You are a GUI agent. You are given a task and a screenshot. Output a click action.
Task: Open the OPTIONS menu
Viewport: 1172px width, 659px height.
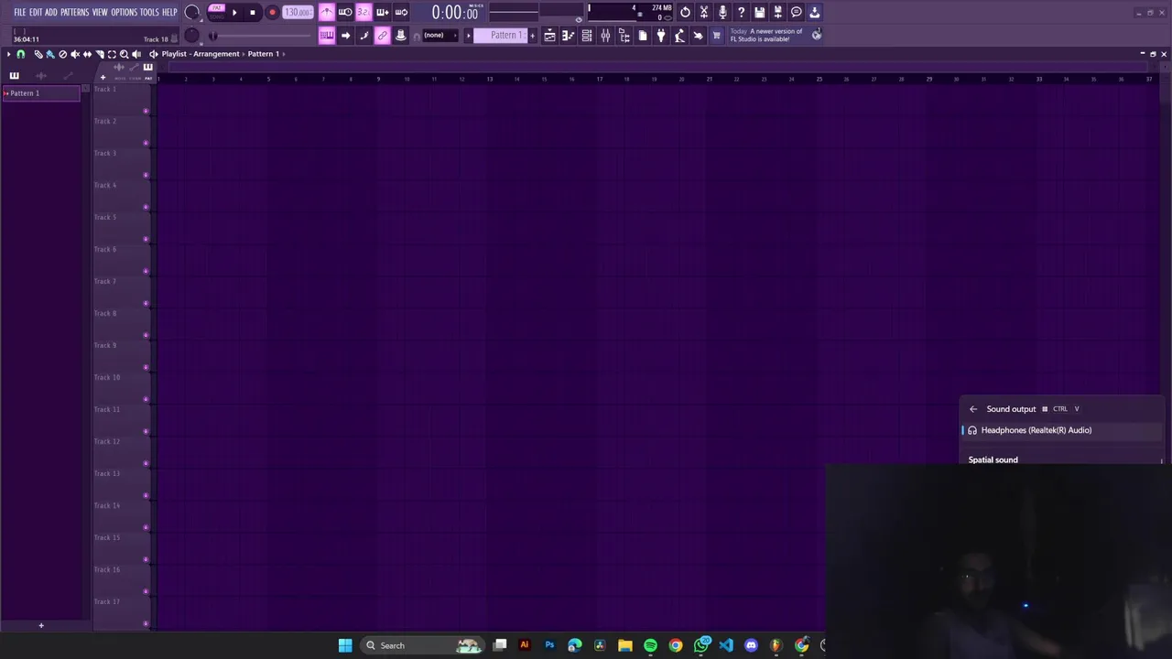coord(124,13)
